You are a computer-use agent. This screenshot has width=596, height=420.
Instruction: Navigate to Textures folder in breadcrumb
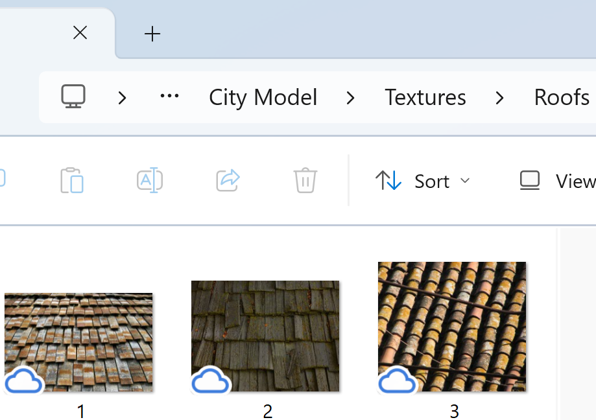pyautogui.click(x=425, y=97)
